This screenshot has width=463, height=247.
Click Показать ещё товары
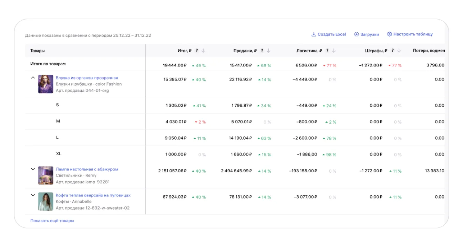click(x=52, y=221)
